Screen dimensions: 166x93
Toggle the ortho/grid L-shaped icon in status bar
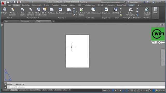pos(110,90)
